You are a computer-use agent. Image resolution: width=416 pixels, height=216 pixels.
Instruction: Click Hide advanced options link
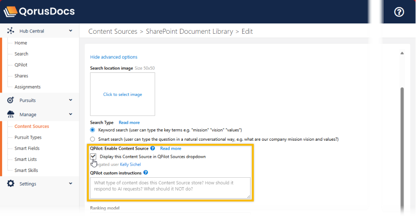(x=113, y=57)
